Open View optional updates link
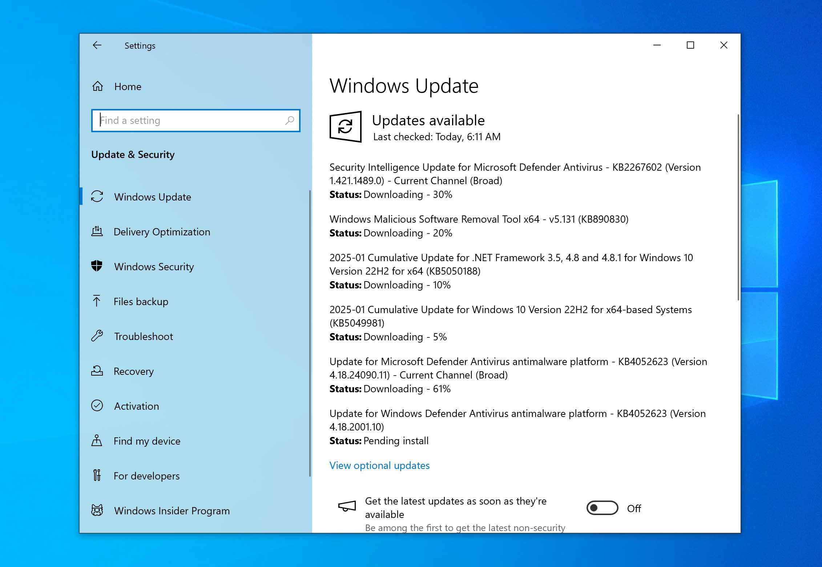Viewport: 822px width, 567px height. [379, 466]
